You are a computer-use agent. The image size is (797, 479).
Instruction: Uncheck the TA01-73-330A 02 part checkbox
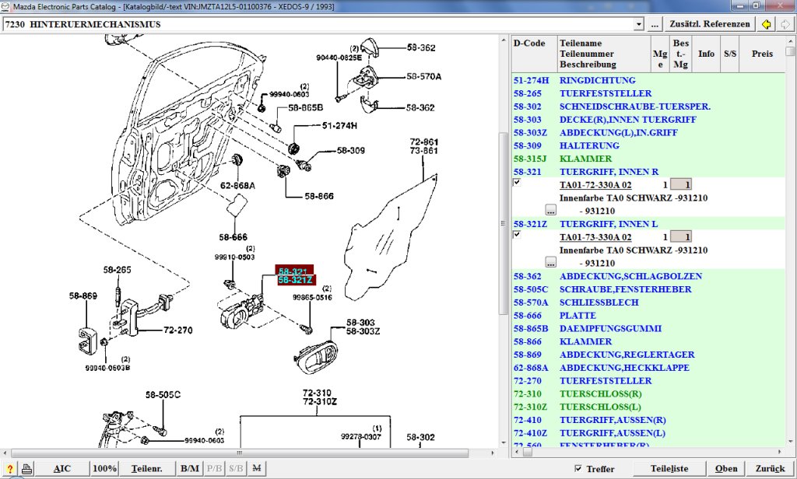coord(517,235)
